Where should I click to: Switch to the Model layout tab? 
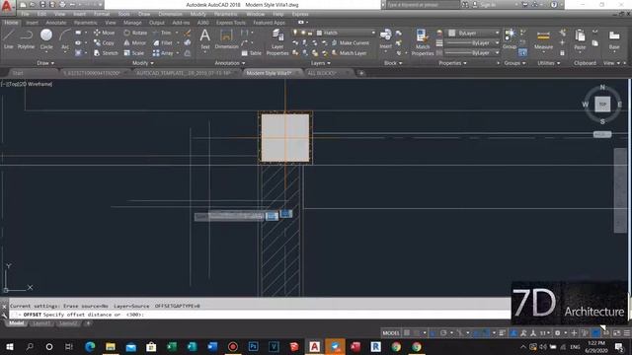tap(16, 323)
